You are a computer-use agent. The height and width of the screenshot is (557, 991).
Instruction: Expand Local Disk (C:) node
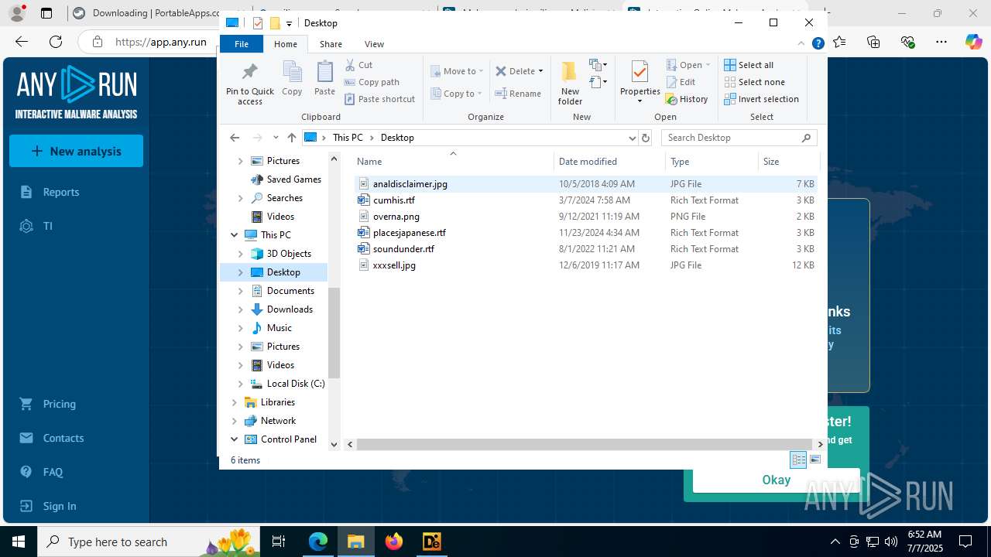point(240,384)
